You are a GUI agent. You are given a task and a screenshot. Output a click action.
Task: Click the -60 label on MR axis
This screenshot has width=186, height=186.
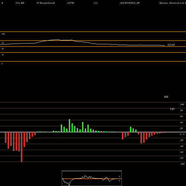tap(182, 152)
